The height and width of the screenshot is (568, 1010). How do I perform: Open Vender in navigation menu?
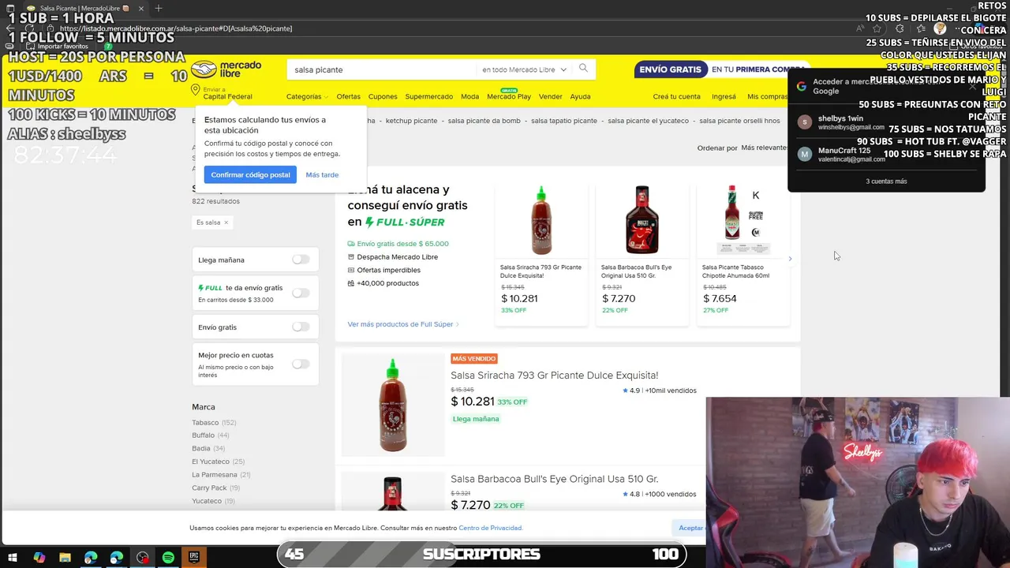(550, 96)
